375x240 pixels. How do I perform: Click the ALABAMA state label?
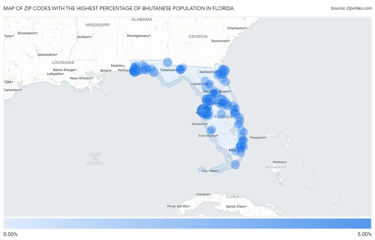(x=142, y=19)
